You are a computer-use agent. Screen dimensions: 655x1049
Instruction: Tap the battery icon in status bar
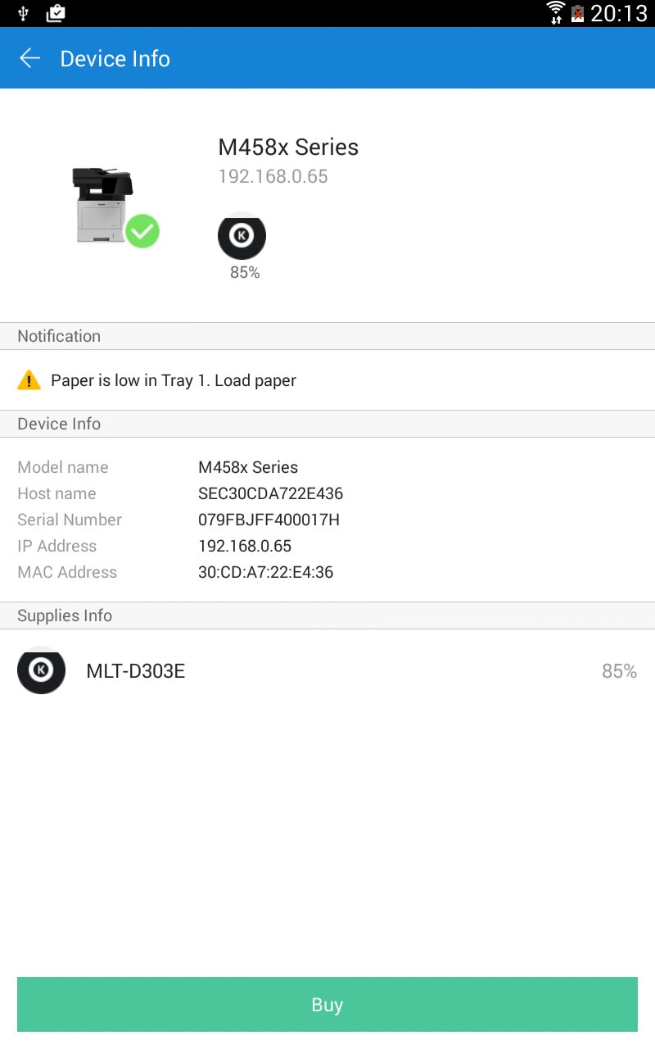pos(578,14)
